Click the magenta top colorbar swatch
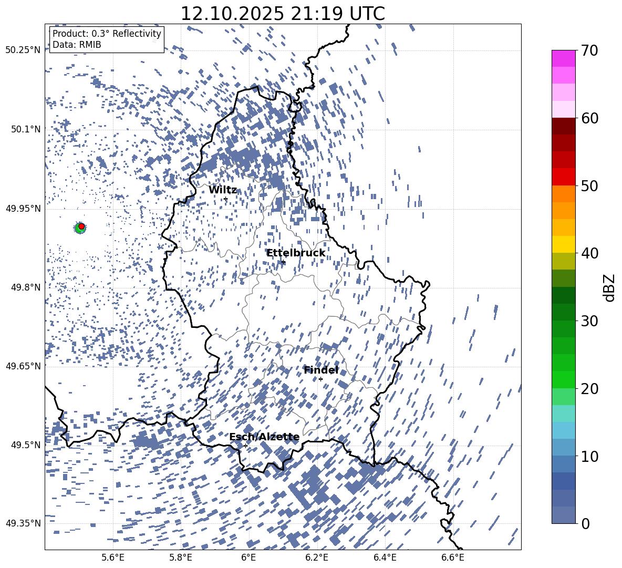The image size is (622, 568). pyautogui.click(x=563, y=58)
